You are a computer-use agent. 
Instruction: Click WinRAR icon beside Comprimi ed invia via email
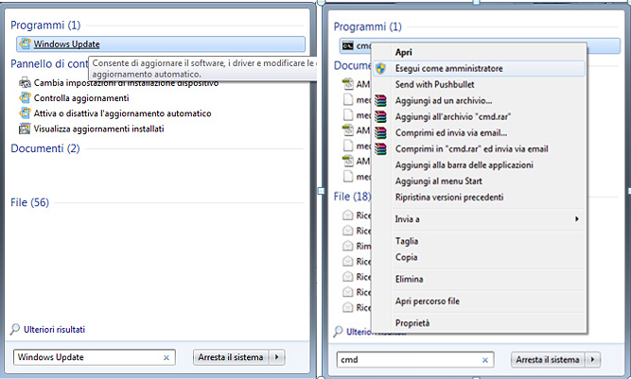tap(380, 132)
